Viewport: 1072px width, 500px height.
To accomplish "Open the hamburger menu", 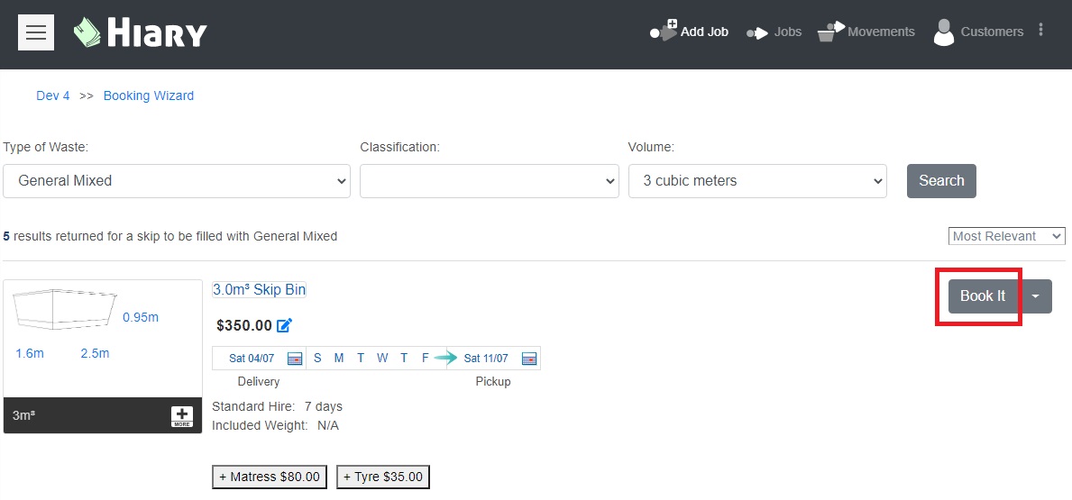I will (35, 32).
